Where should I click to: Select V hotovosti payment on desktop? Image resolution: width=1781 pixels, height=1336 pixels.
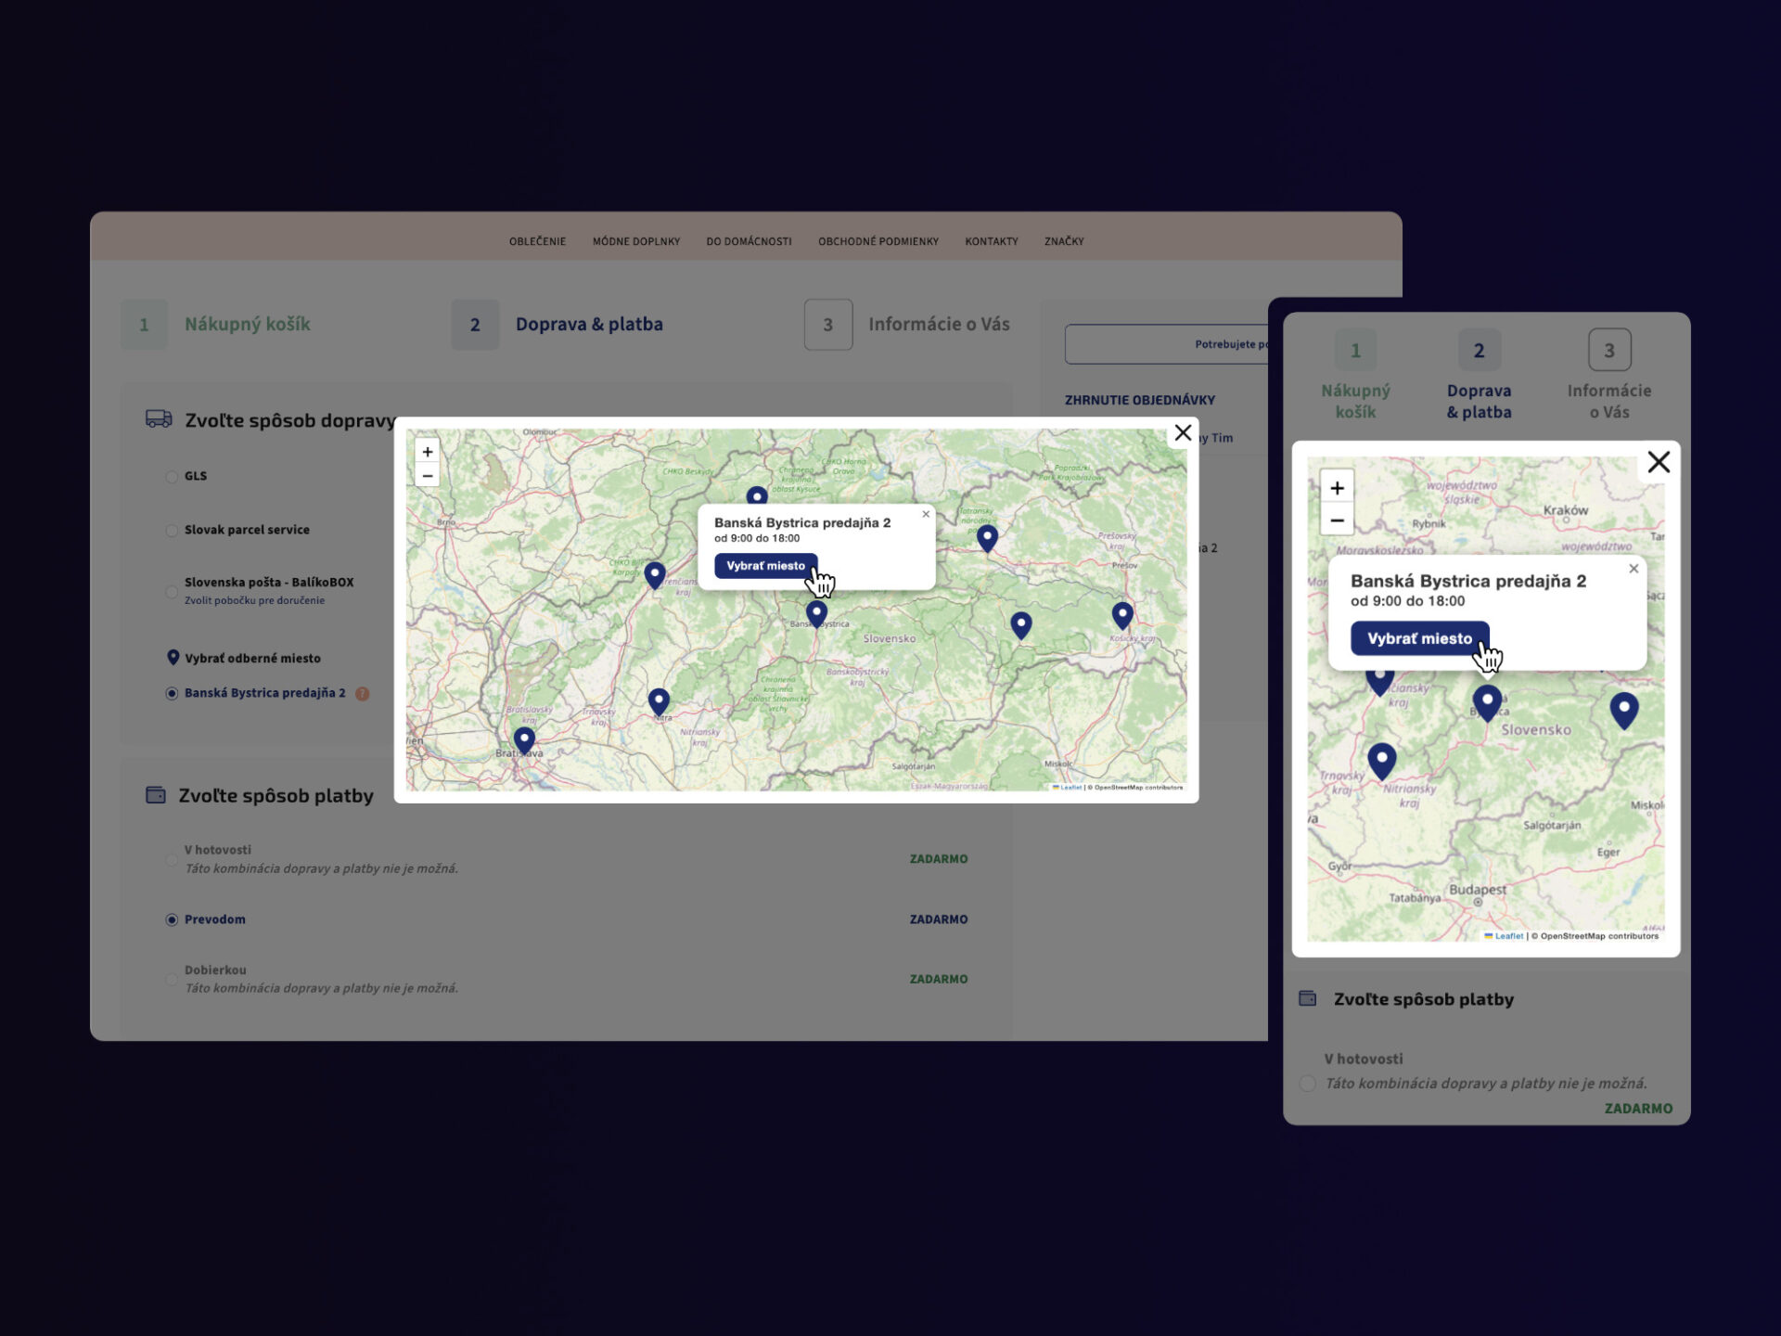(172, 860)
